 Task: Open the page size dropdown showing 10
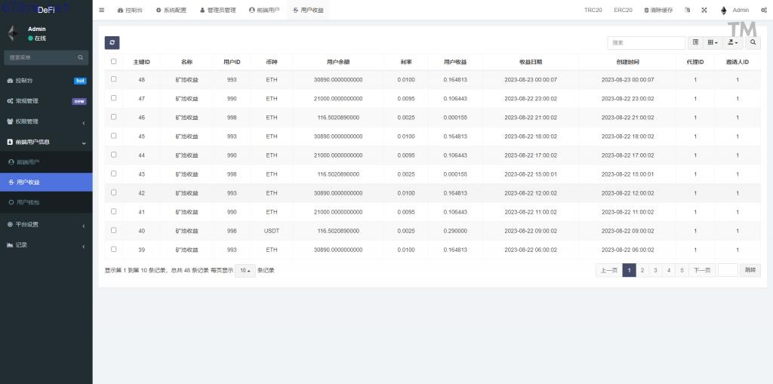pos(245,271)
